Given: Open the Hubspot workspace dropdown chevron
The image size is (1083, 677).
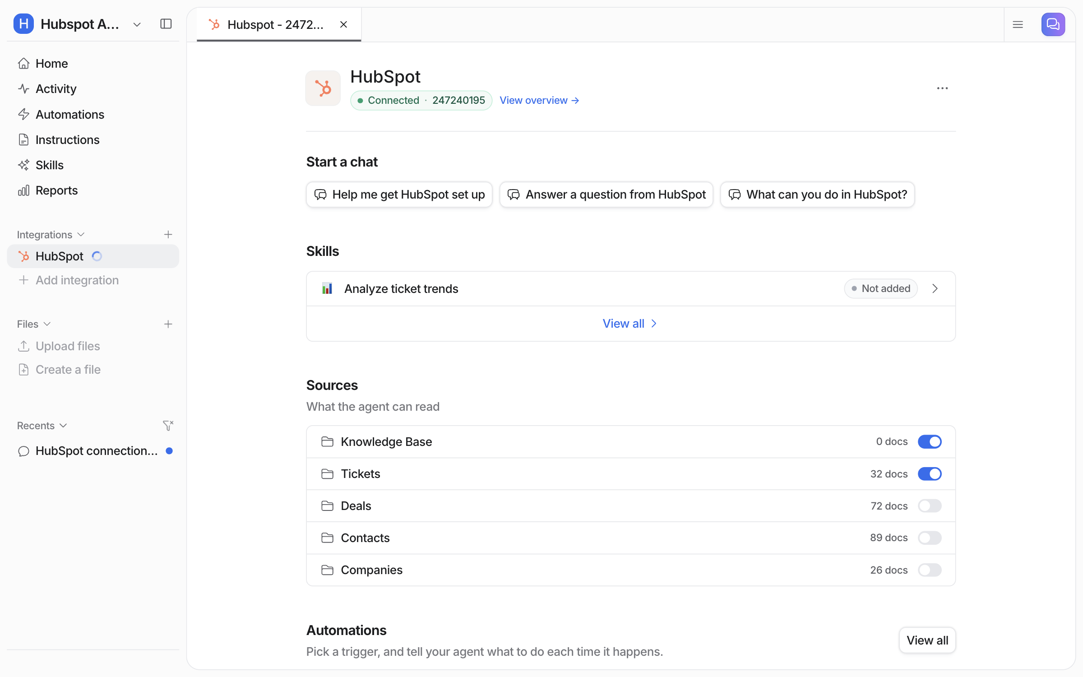Looking at the screenshot, I should pyautogui.click(x=137, y=24).
